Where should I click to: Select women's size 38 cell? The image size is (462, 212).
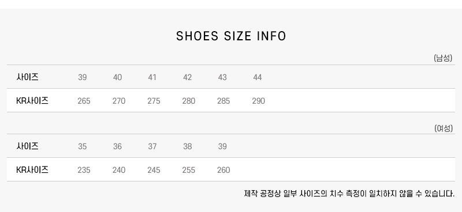click(187, 146)
